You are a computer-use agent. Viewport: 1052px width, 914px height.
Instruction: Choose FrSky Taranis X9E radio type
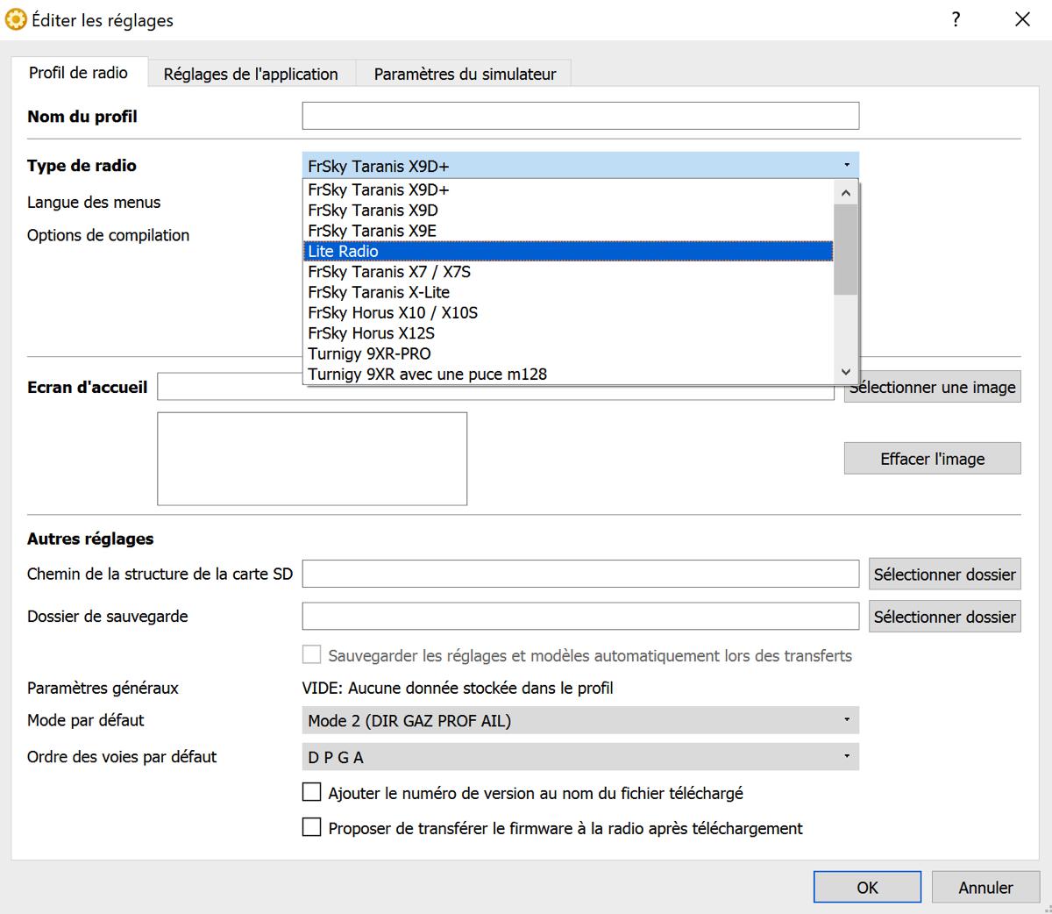pos(568,231)
